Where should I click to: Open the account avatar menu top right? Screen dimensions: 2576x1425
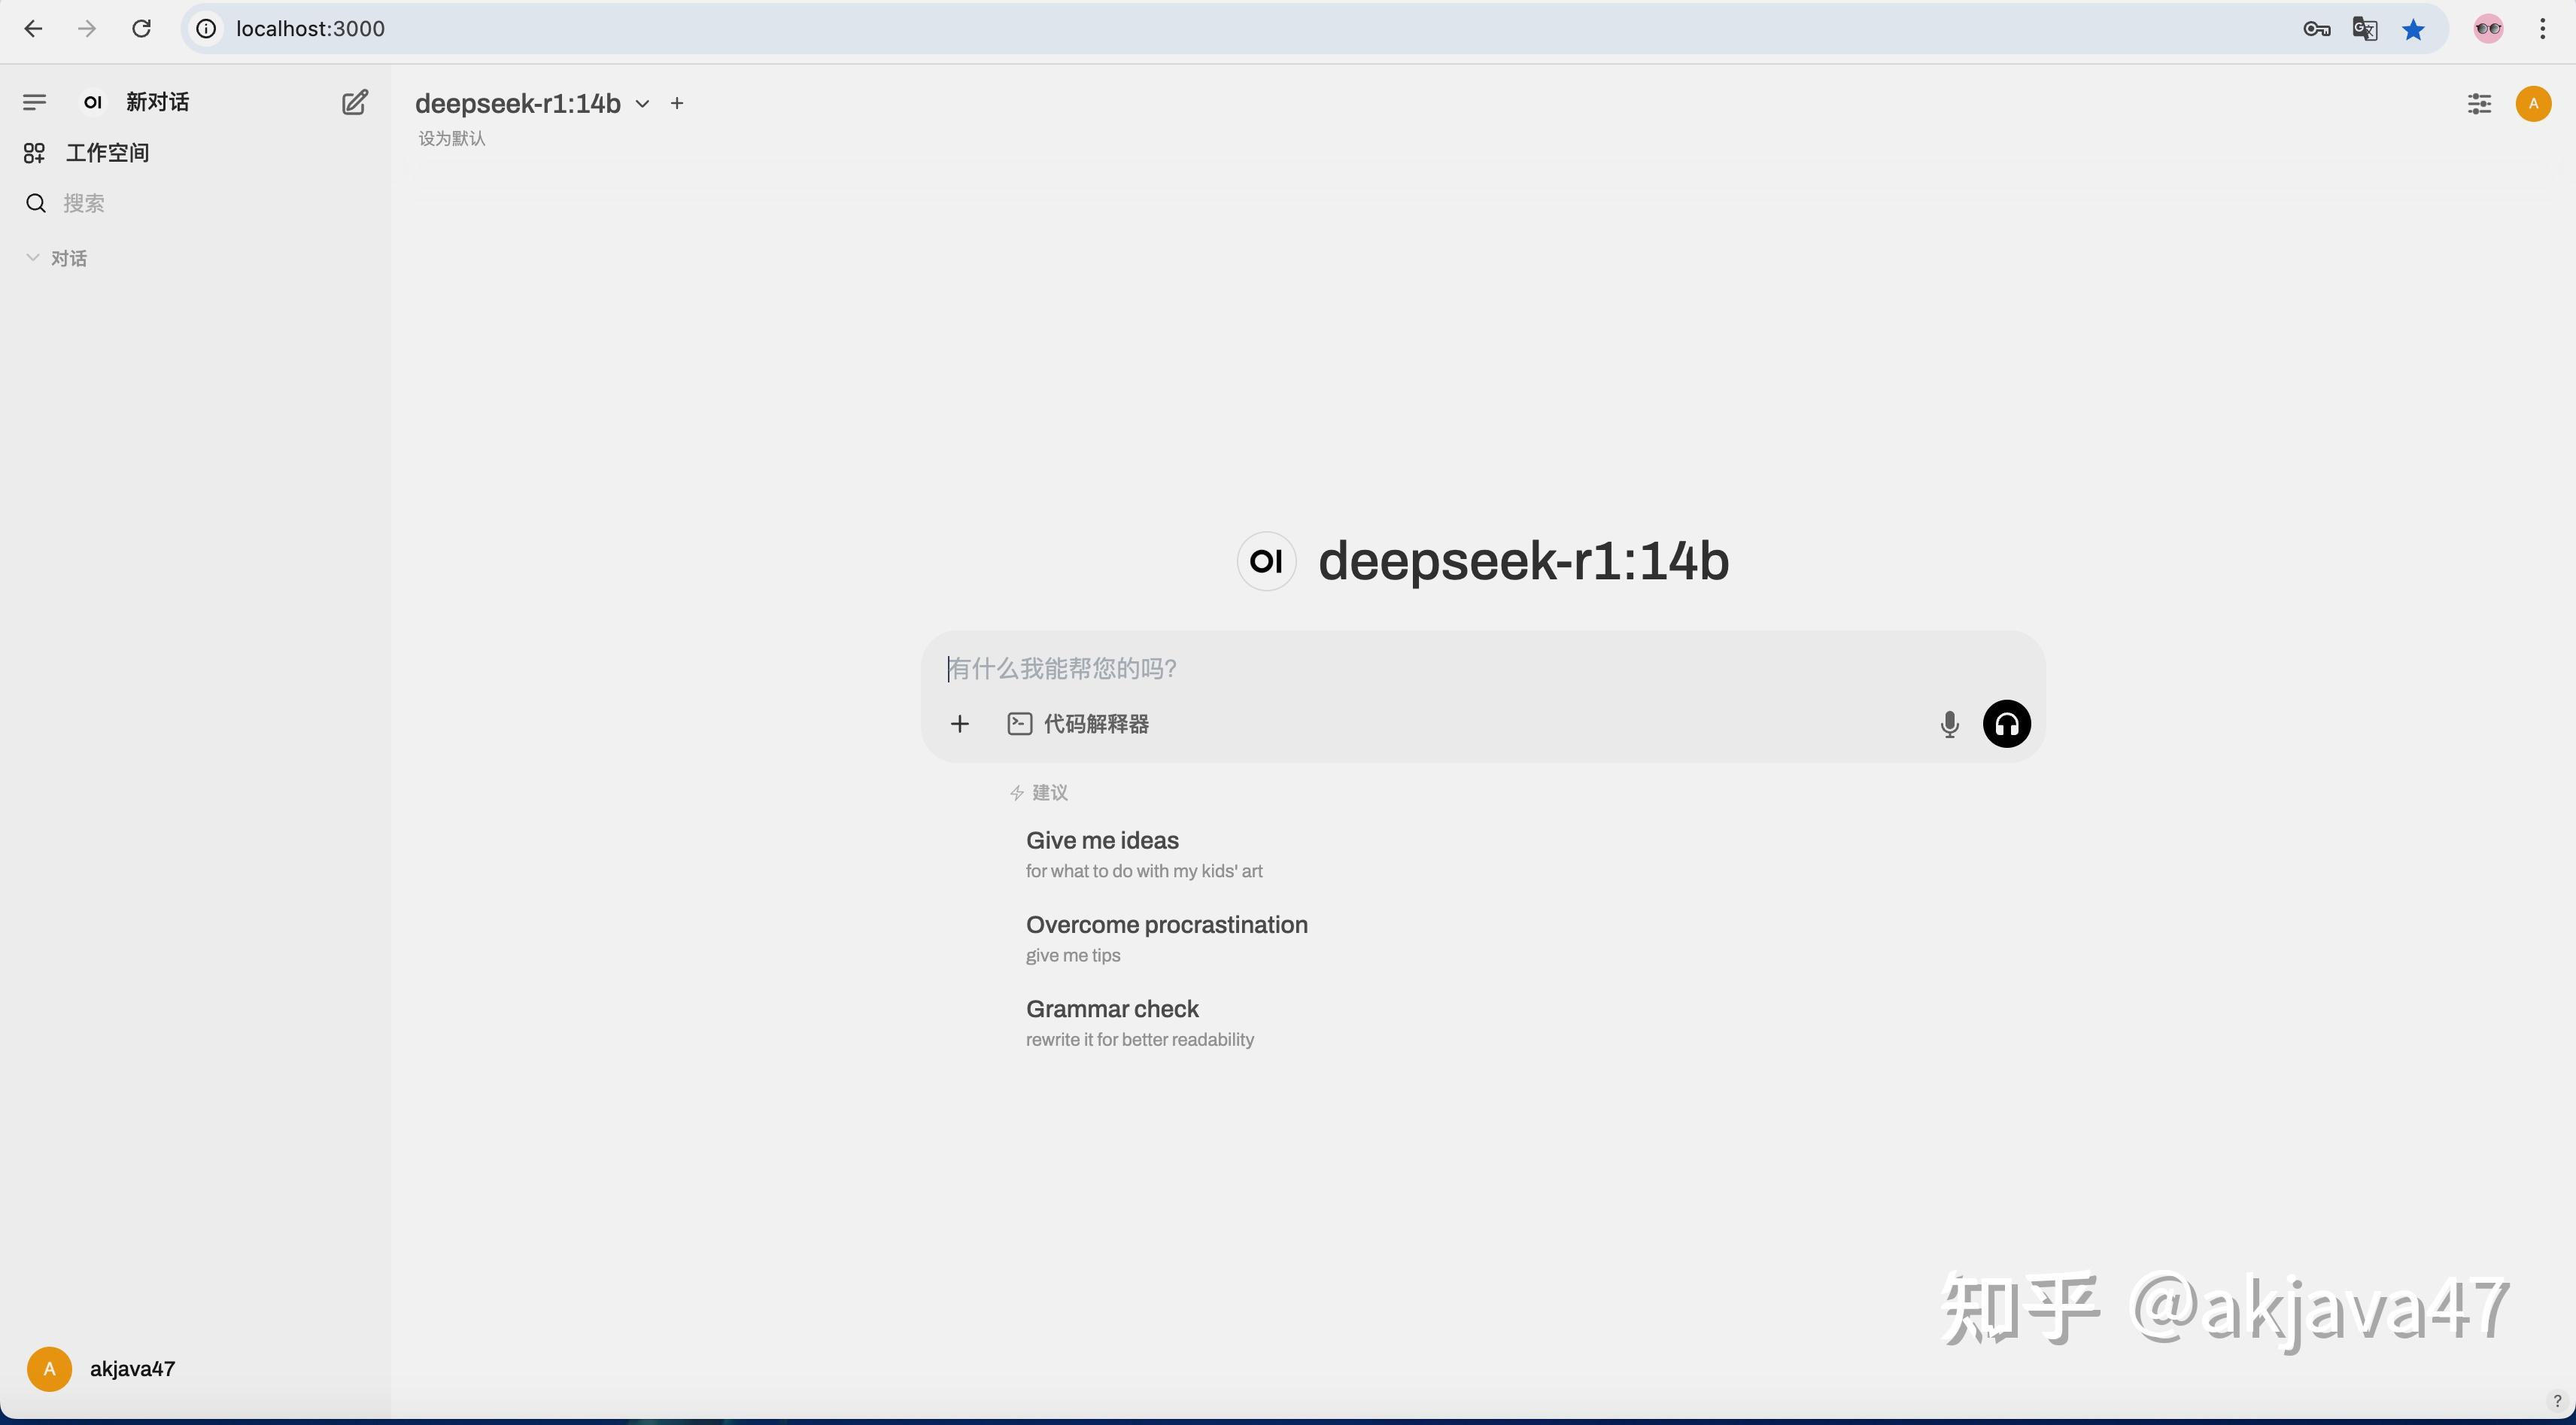[x=2533, y=103]
